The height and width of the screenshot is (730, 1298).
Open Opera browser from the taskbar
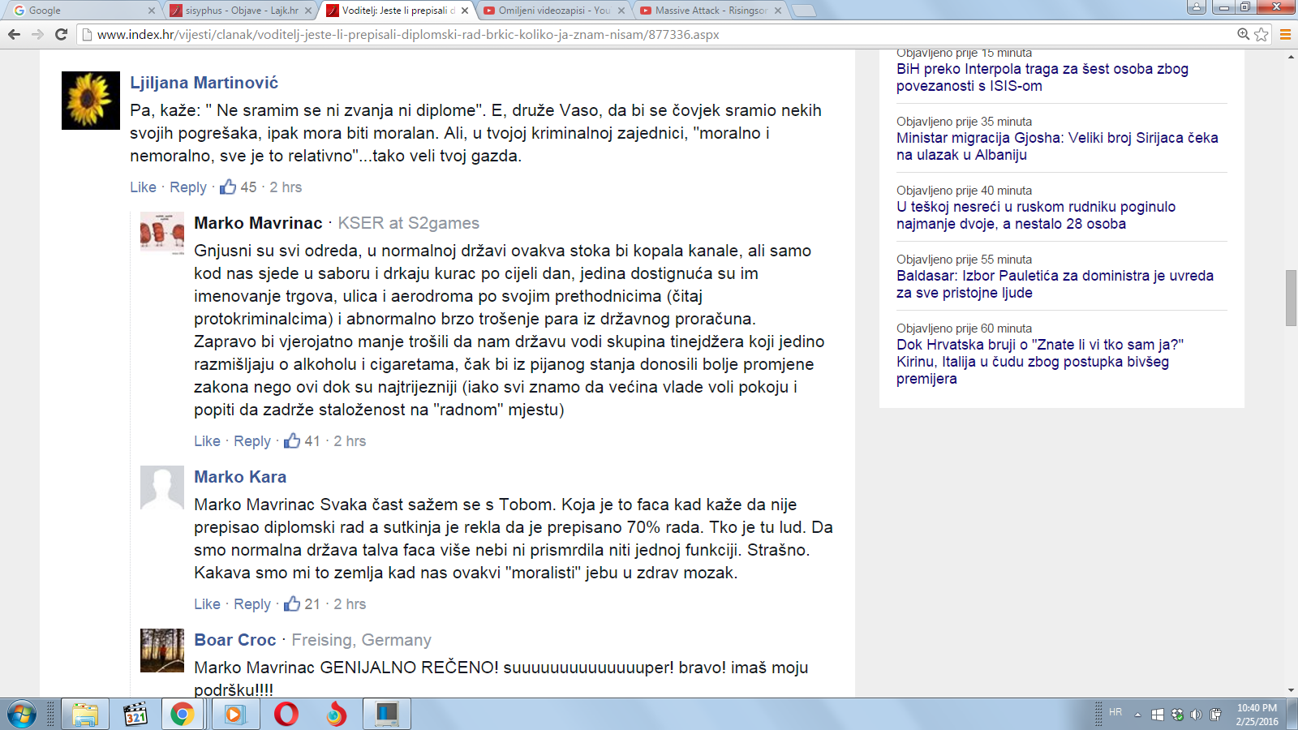tap(286, 715)
